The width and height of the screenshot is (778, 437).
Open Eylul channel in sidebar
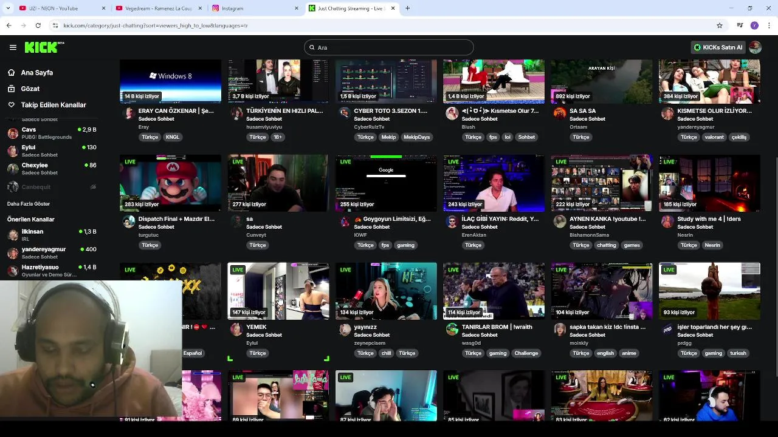point(52,151)
